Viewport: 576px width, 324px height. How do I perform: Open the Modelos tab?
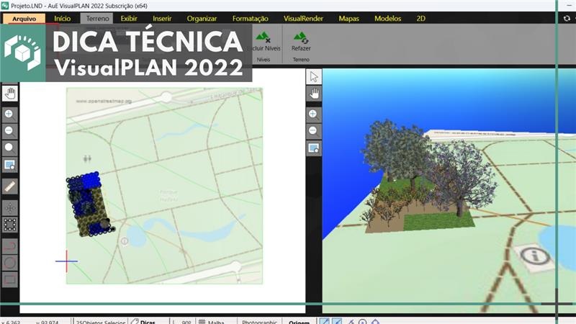[387, 19]
